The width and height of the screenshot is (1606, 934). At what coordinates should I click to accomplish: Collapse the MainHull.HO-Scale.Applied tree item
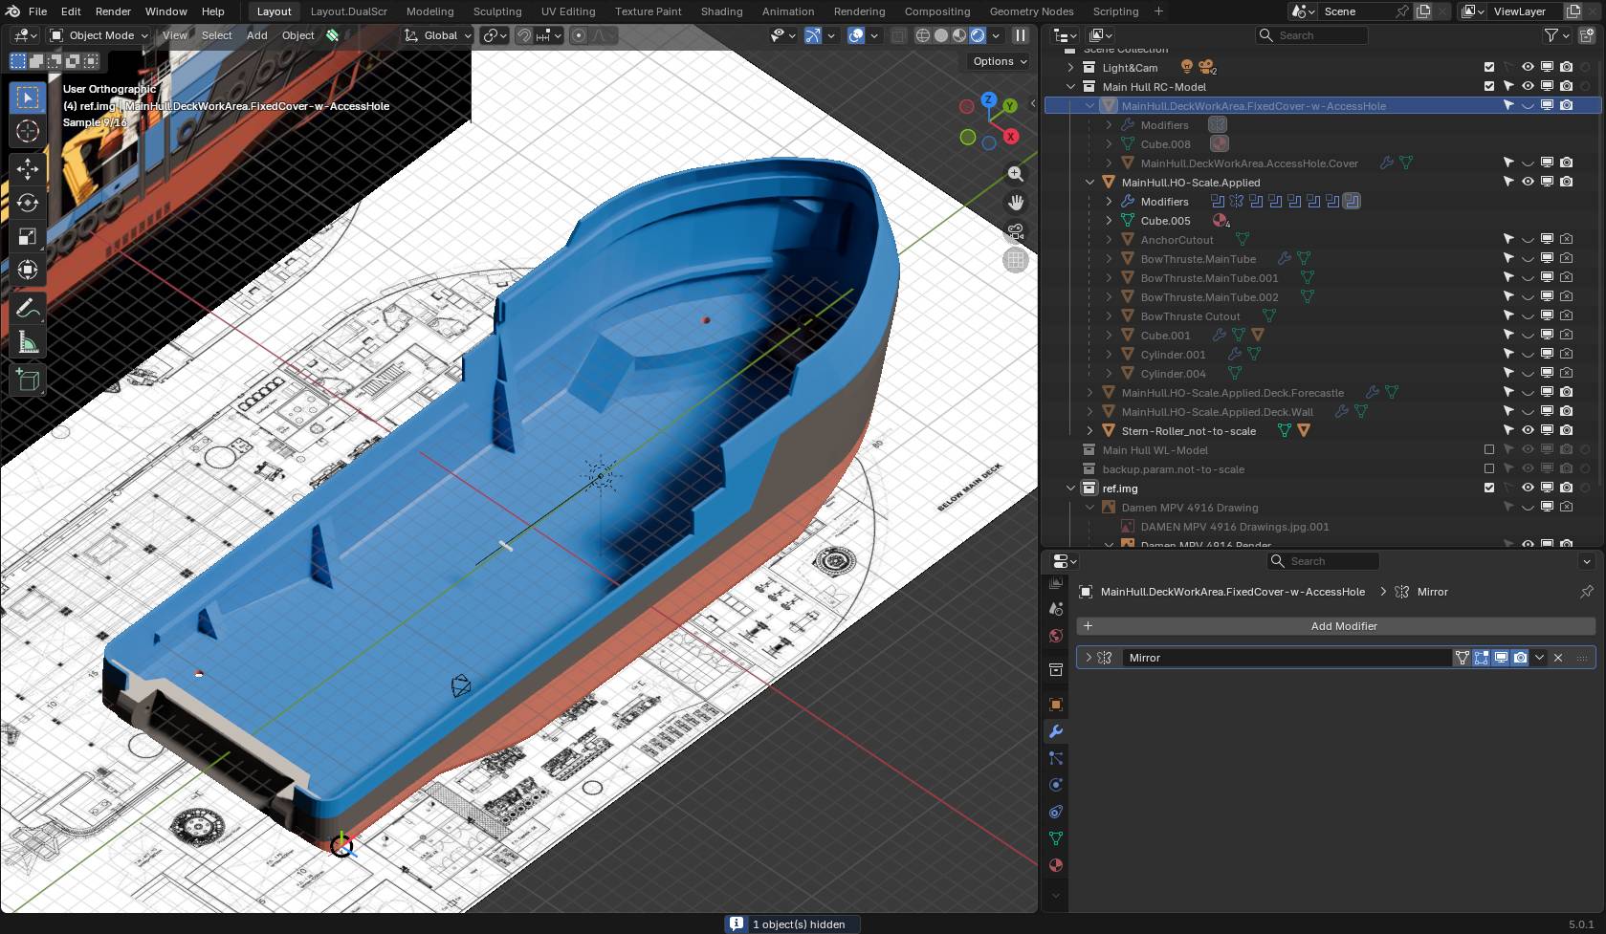(1089, 183)
